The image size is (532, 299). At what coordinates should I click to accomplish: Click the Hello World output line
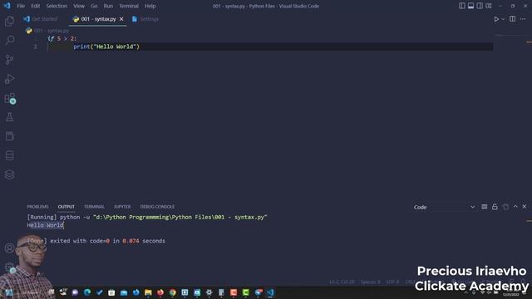[x=45, y=225]
